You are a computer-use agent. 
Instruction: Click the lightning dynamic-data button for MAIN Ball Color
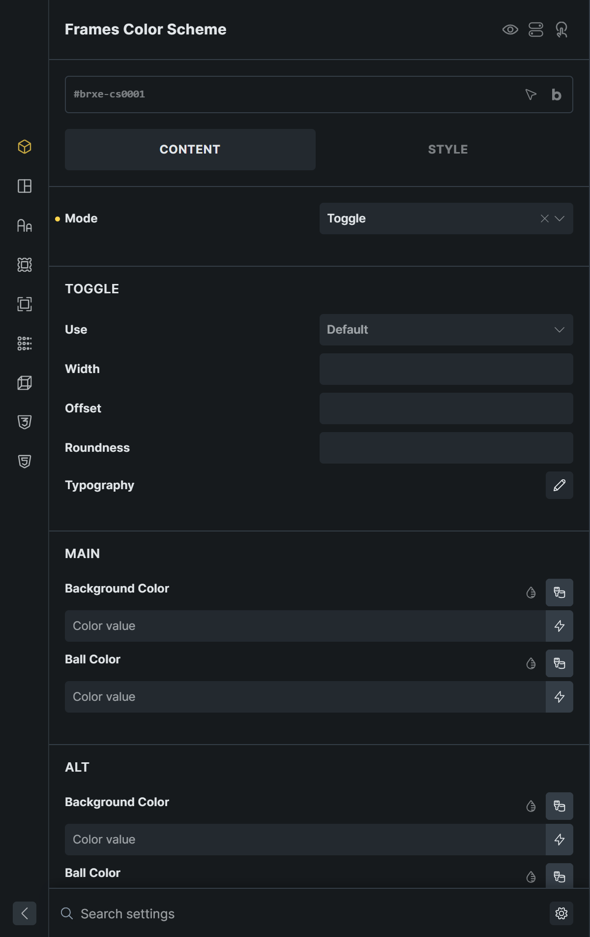[560, 697]
